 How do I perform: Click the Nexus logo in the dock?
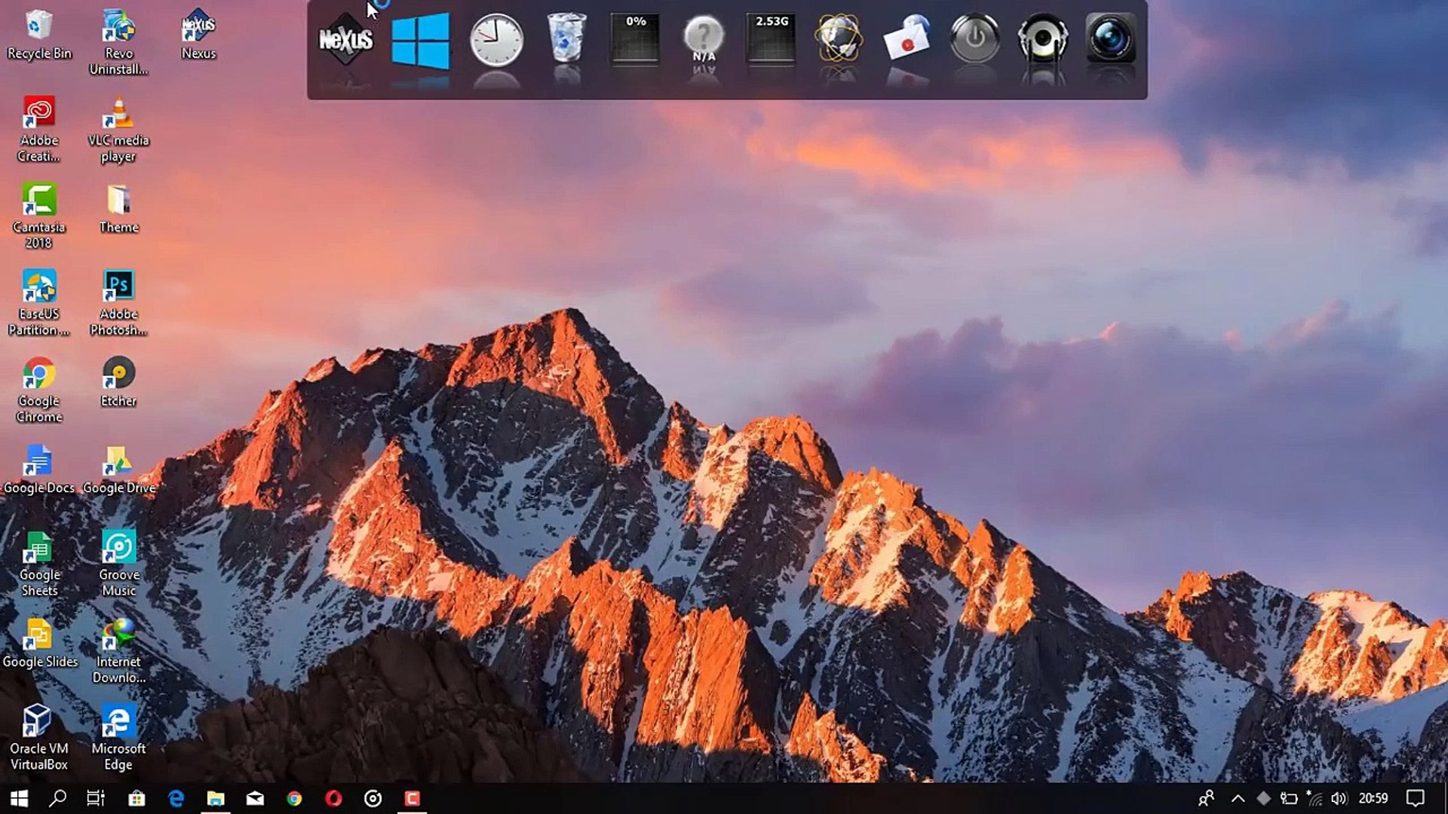[345, 40]
